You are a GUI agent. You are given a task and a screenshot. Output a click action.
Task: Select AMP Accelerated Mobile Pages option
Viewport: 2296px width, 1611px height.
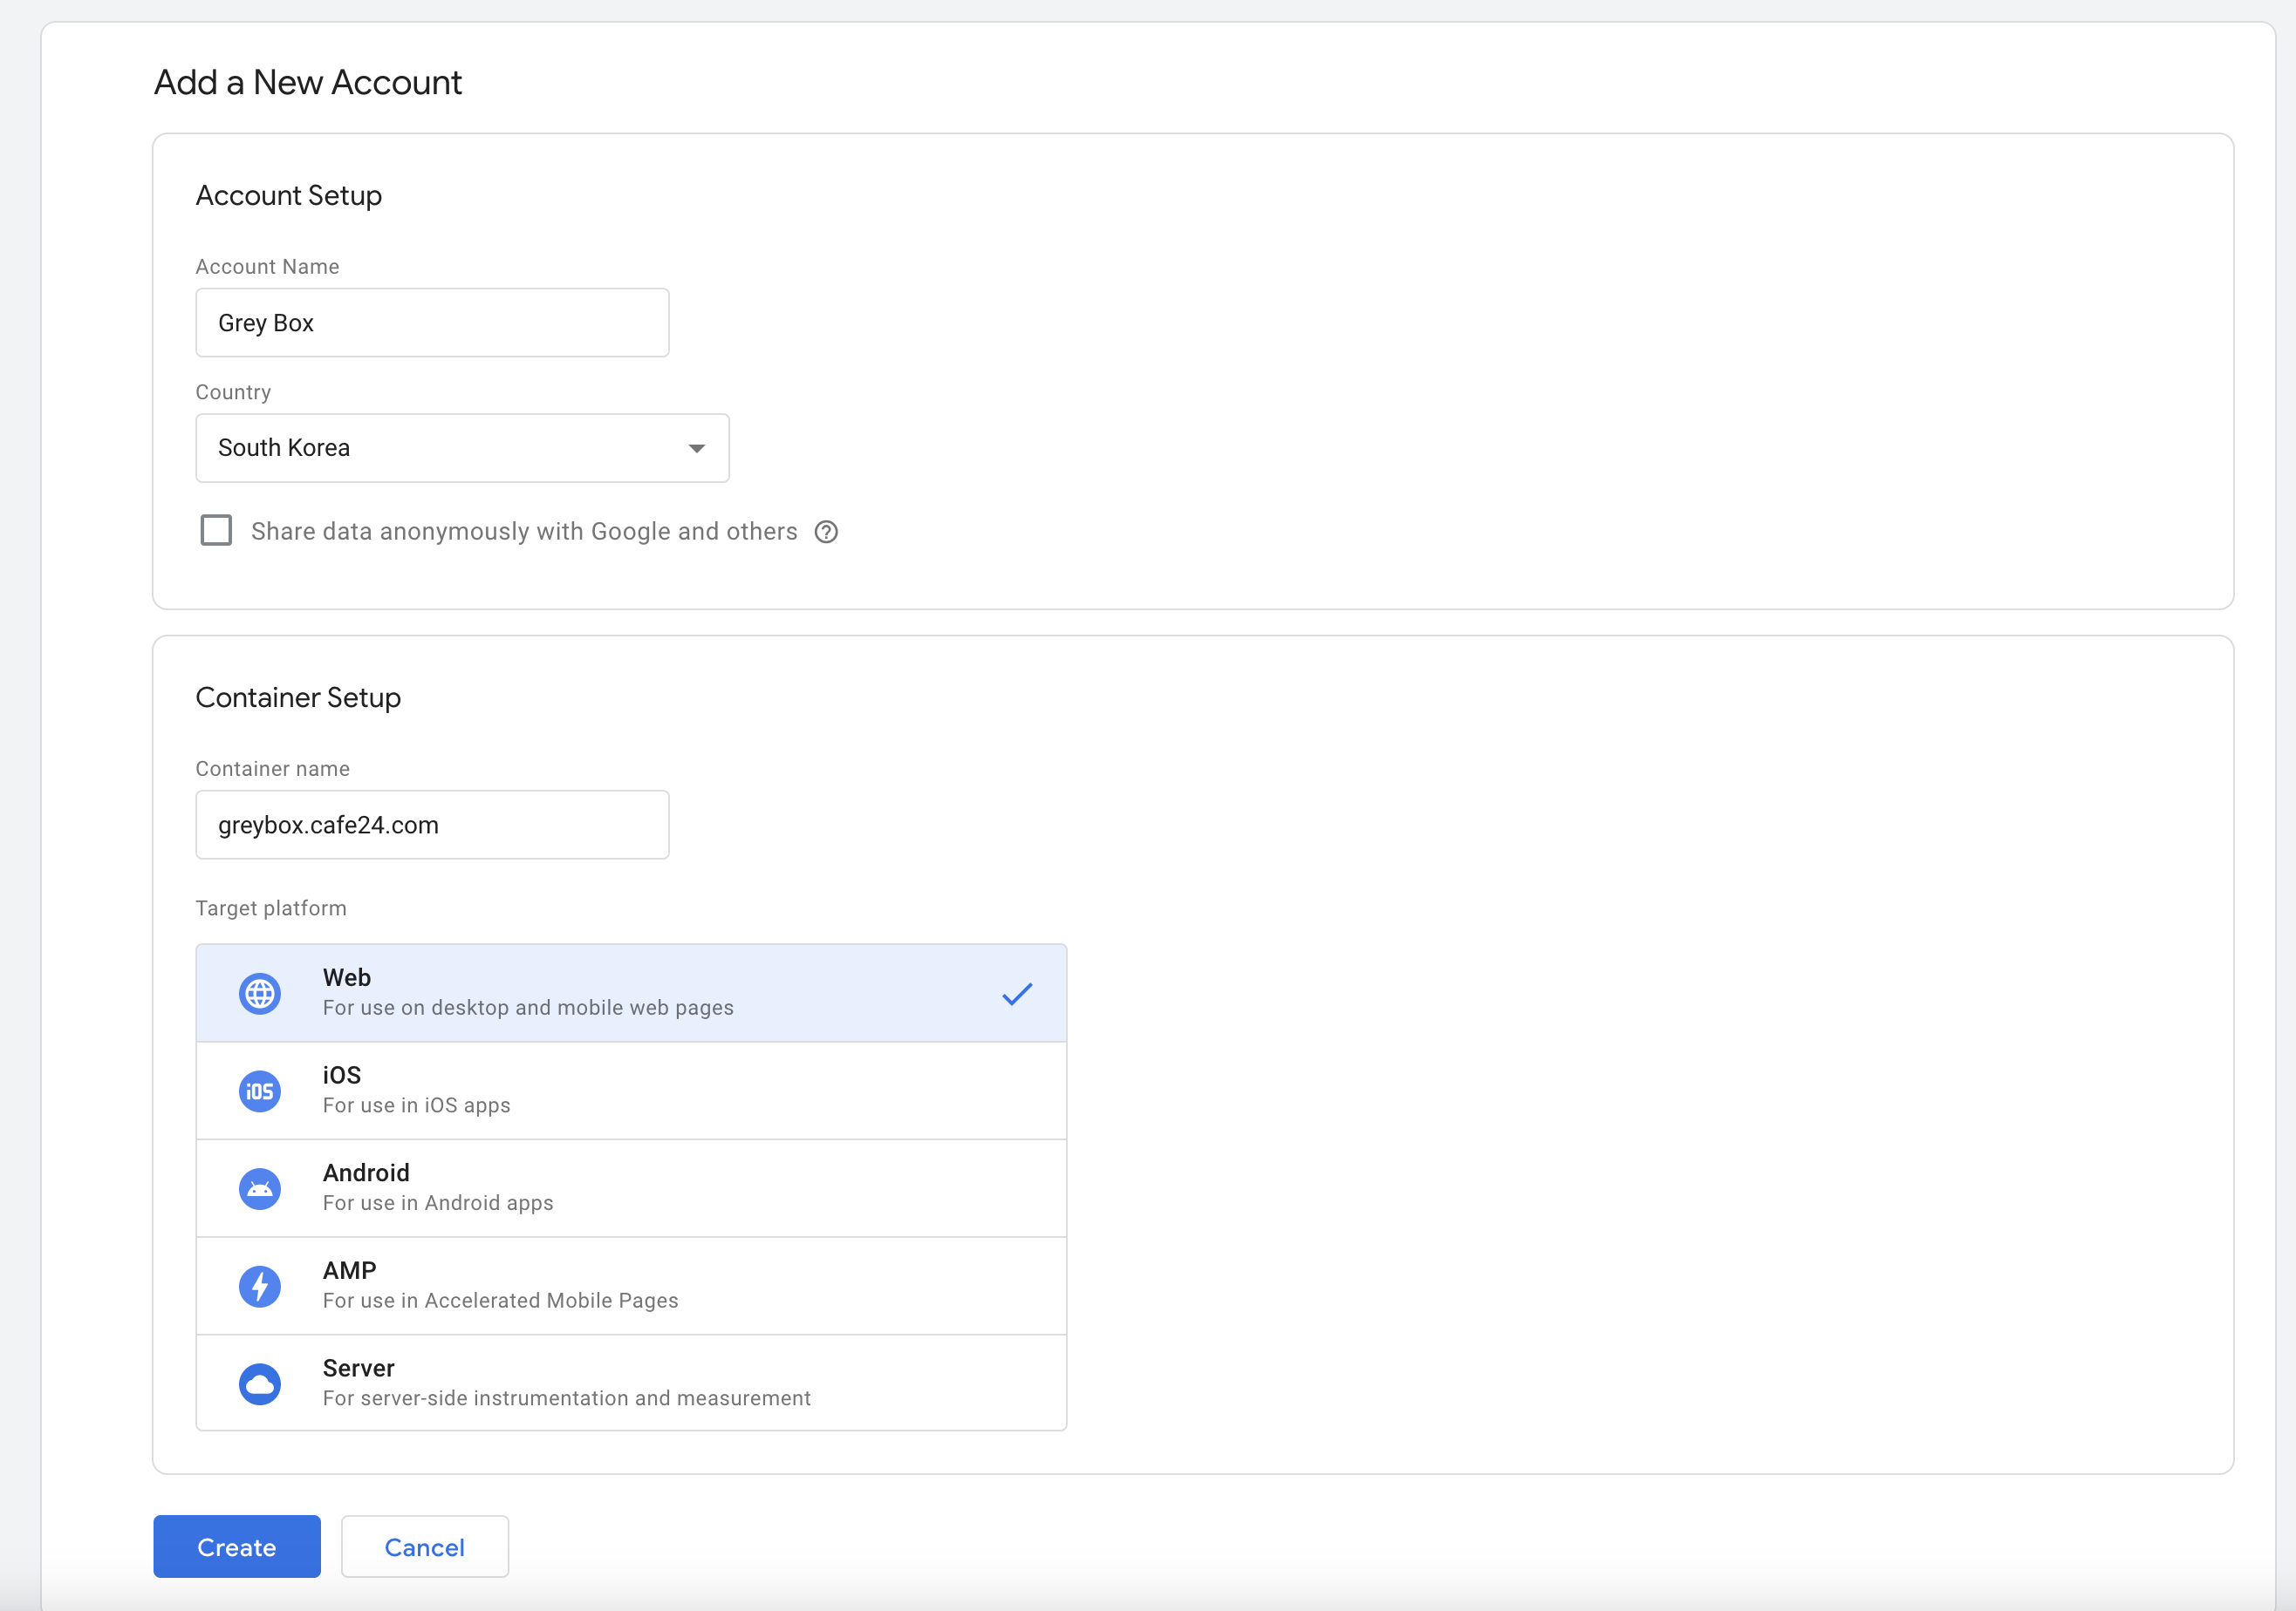(630, 1286)
